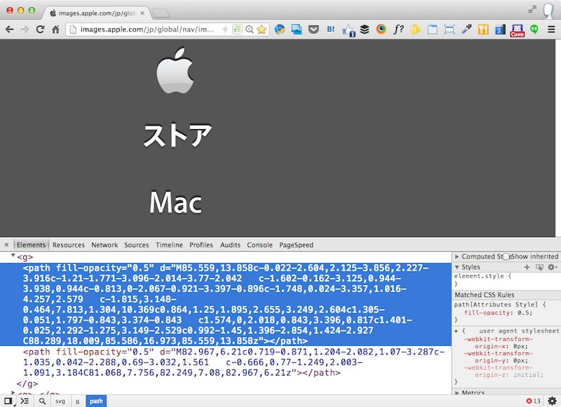Viewport: 561px width, 407px height.
Task: Go back with the browser back arrow
Action: 10,29
